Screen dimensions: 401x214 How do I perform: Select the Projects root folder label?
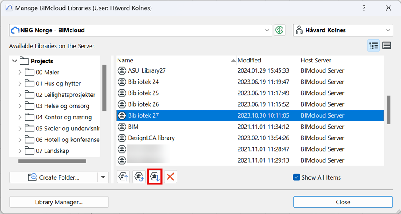point(42,61)
